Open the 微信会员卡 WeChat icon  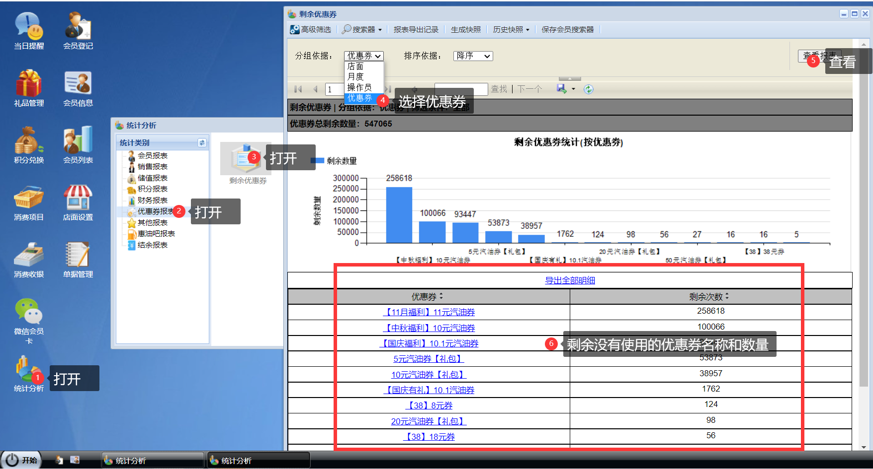point(29,321)
